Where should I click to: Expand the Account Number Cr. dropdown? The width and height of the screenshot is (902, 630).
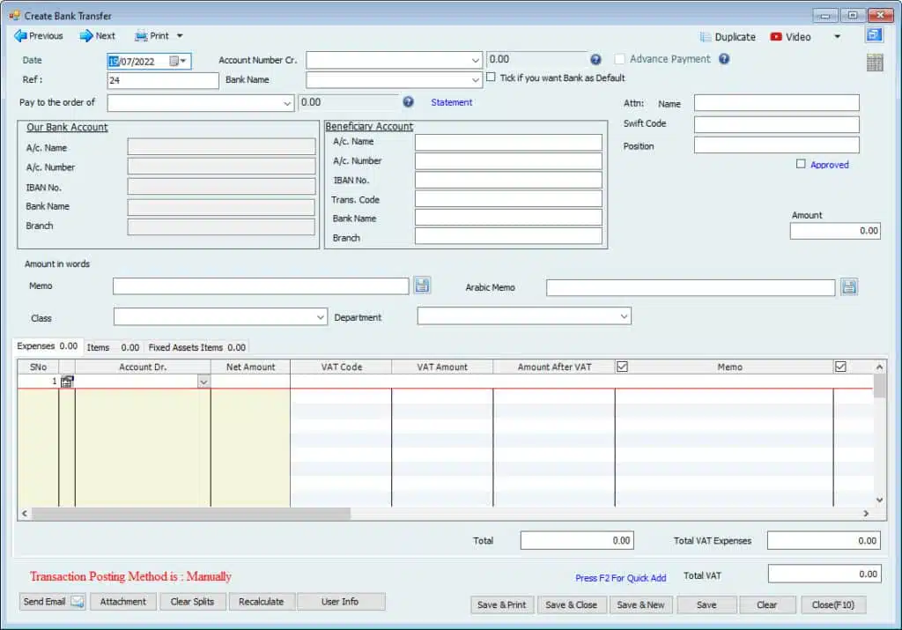[476, 61]
